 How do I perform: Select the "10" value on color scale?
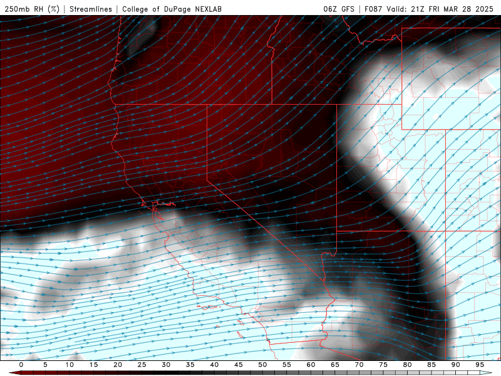pyautogui.click(x=70, y=365)
